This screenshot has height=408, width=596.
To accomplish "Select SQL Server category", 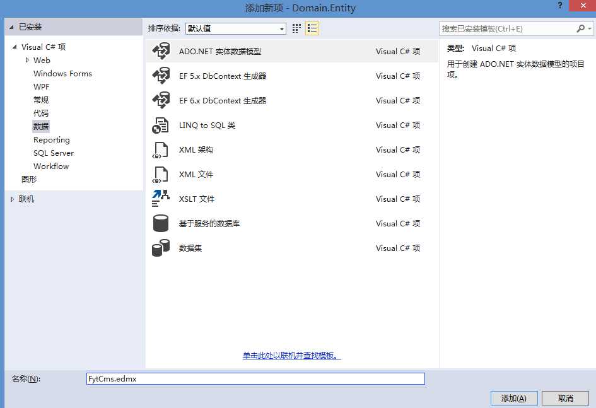I will pos(54,153).
